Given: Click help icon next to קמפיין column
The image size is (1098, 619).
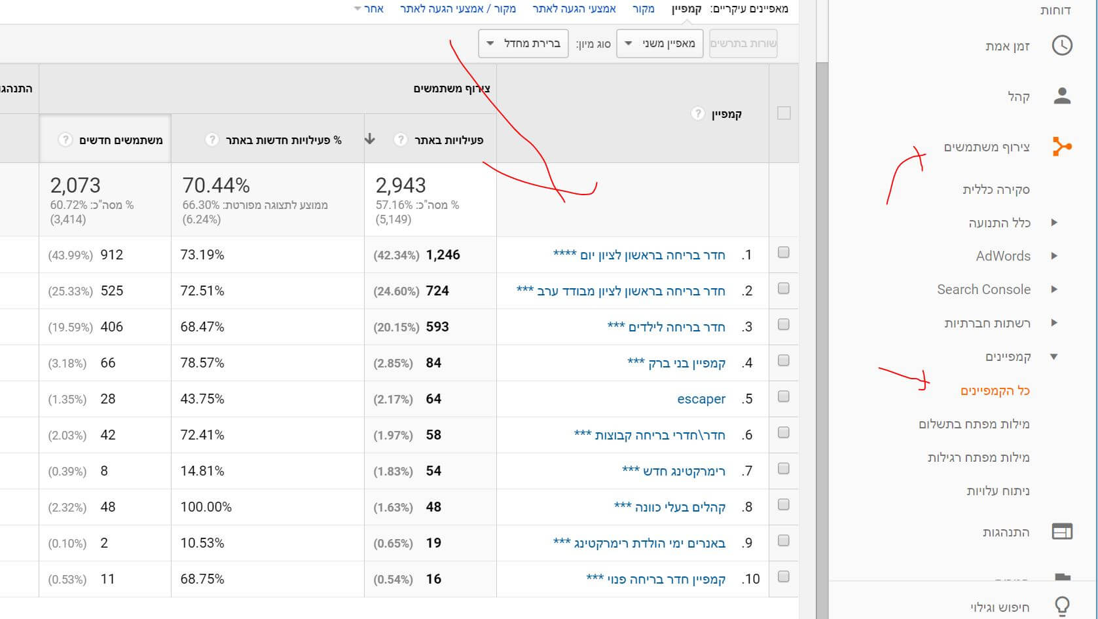Looking at the screenshot, I should tap(698, 114).
